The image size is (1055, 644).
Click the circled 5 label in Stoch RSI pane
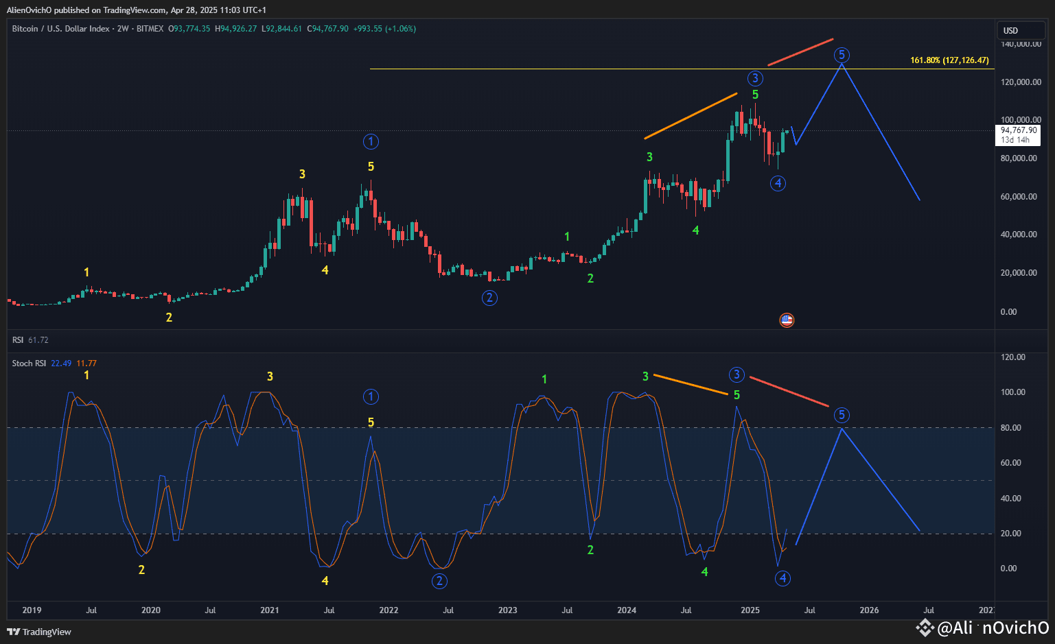pyautogui.click(x=842, y=414)
